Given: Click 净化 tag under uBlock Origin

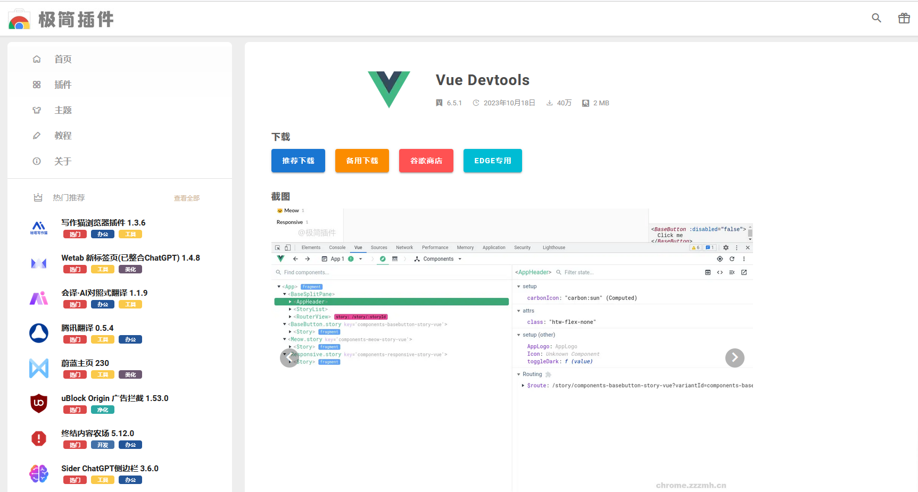Looking at the screenshot, I should [103, 410].
